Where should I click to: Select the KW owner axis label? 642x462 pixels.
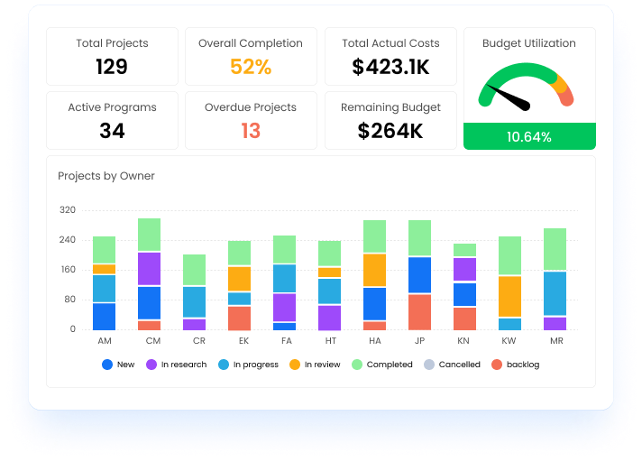[509, 341]
